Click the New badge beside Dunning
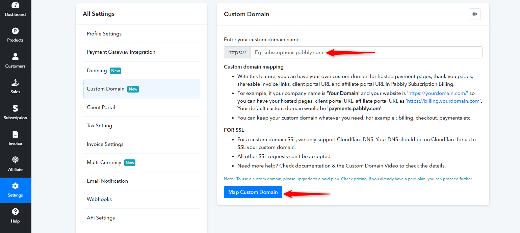520x233 pixels. (115, 71)
